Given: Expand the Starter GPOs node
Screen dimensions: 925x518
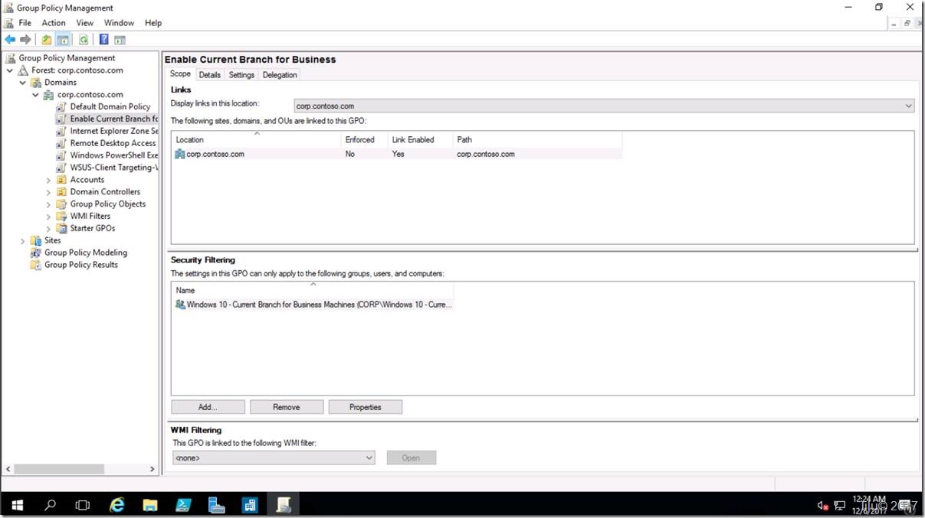Looking at the screenshot, I should tap(49, 229).
